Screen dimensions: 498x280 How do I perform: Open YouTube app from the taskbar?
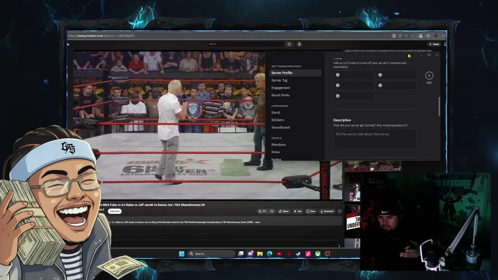click(279, 254)
